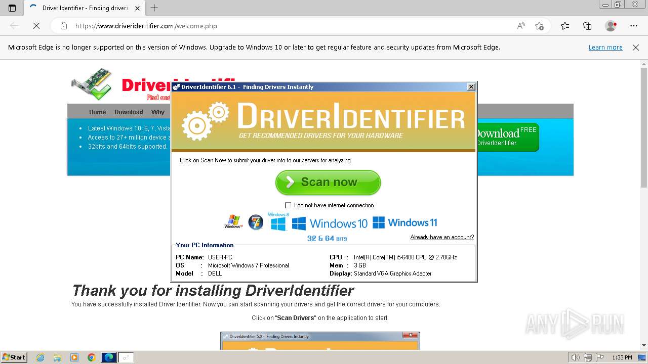Click the 1:33 PM taskbar clock

coord(622,357)
